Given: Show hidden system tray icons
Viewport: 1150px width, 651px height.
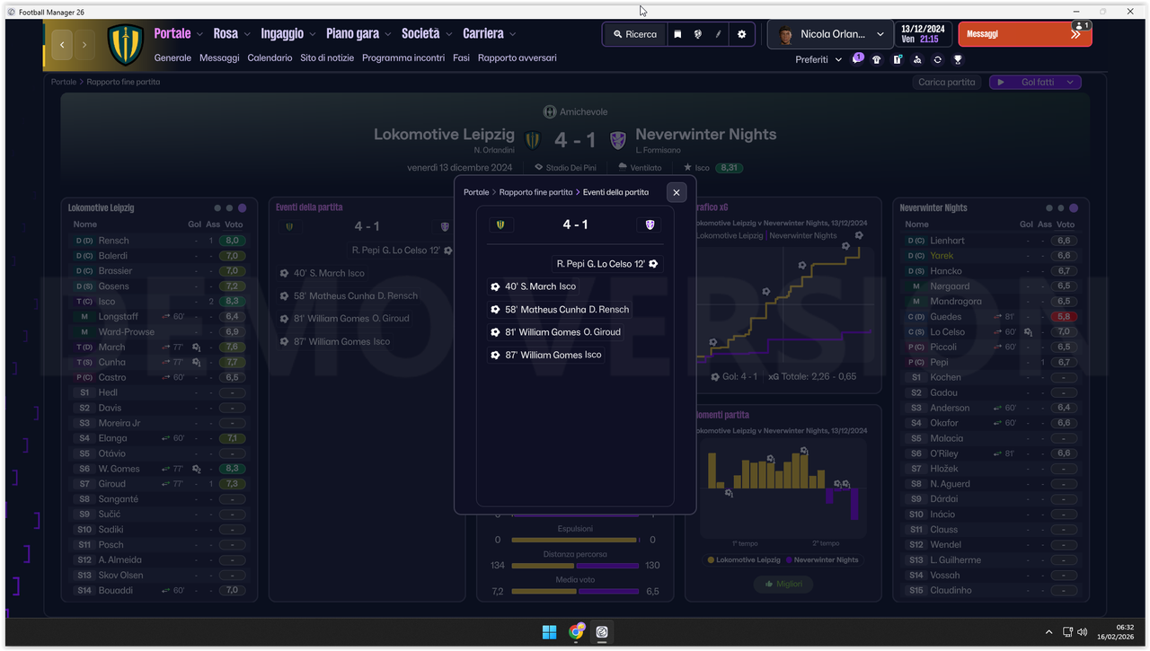Looking at the screenshot, I should (1048, 632).
